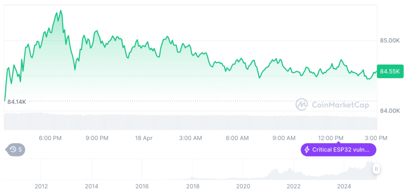This screenshot has height=192, width=411.
Task: Click the 84.14K opening price label
Action: (x=17, y=101)
